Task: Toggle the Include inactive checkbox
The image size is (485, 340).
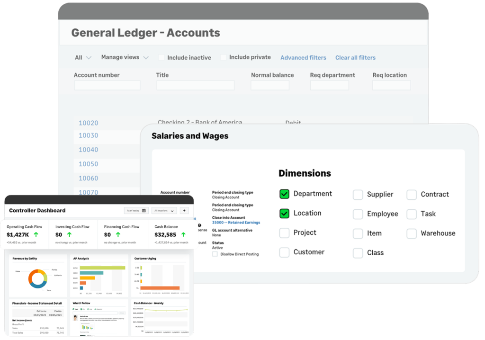Action: click(x=161, y=57)
